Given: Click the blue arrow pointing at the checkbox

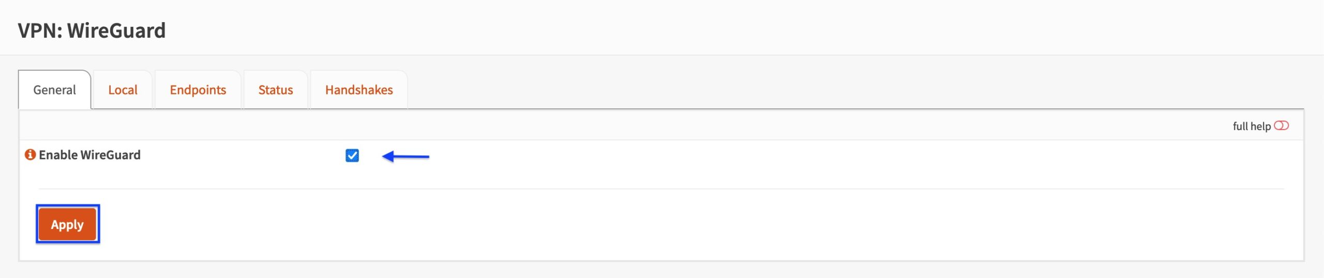Looking at the screenshot, I should [x=405, y=156].
